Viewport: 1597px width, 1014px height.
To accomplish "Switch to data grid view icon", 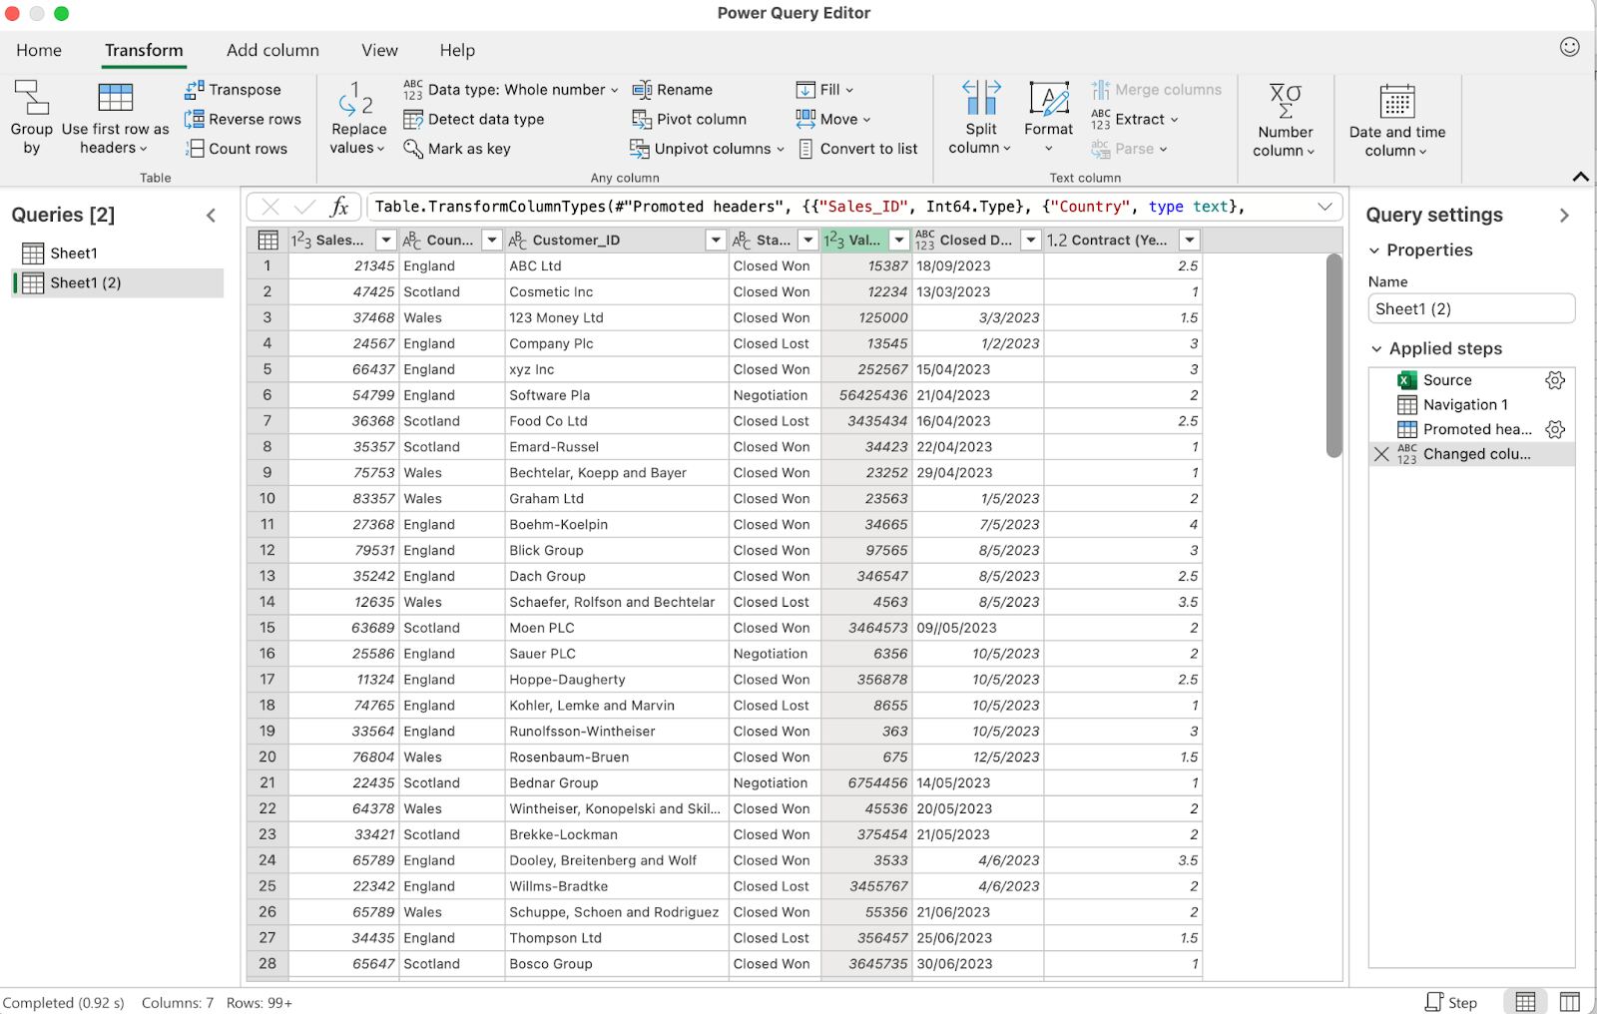I will (x=1525, y=1002).
